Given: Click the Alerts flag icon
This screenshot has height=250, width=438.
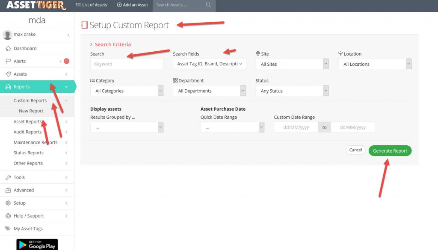Looking at the screenshot, I should (8, 62).
